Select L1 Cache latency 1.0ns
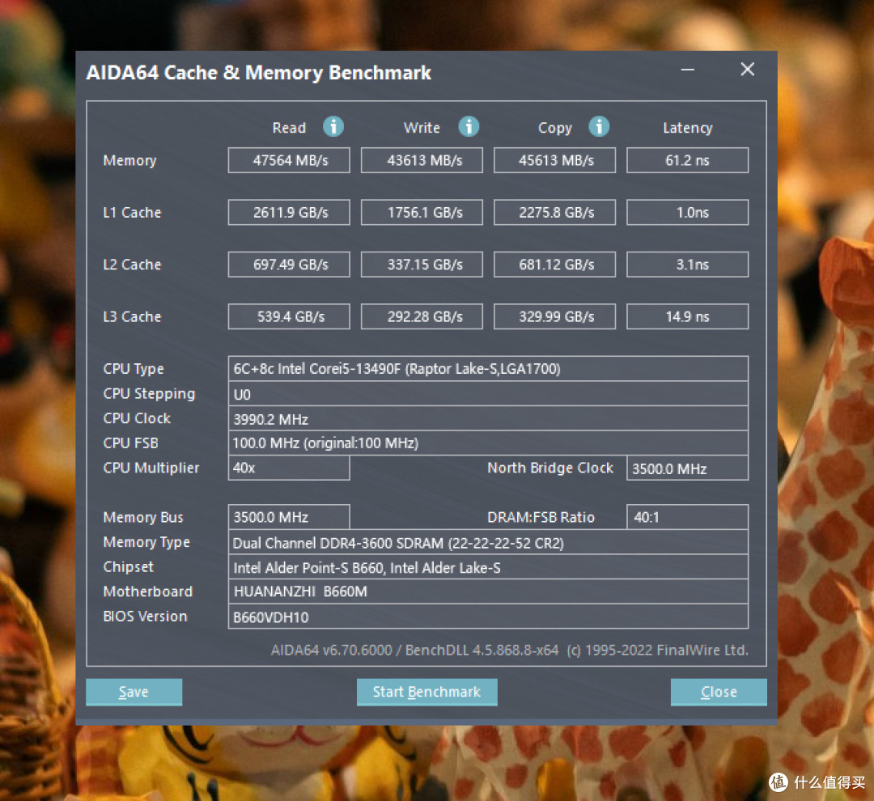The height and width of the screenshot is (801, 874). click(687, 212)
